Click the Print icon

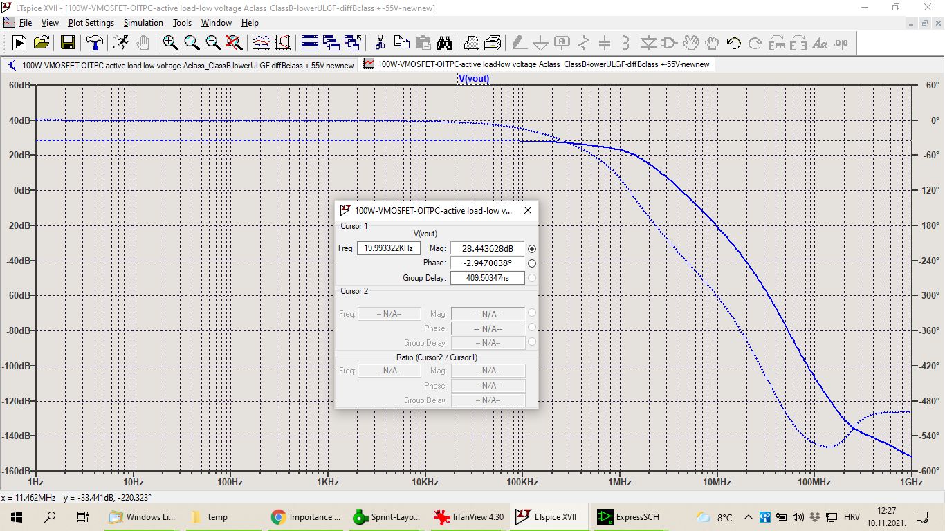pyautogui.click(x=493, y=43)
